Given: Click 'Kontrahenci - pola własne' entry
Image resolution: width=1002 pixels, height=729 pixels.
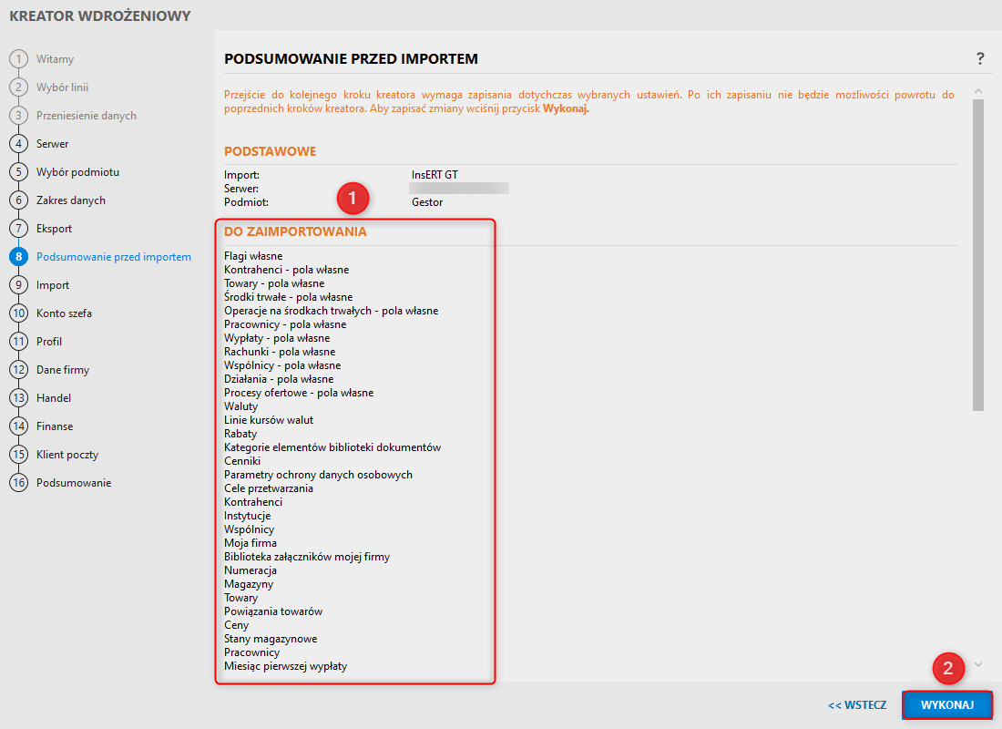Looking at the screenshot, I should (286, 269).
